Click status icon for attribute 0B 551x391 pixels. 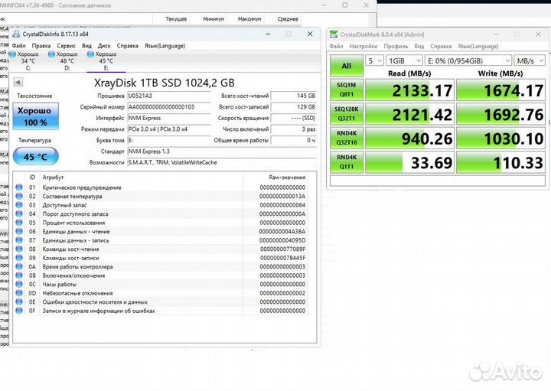point(19,275)
